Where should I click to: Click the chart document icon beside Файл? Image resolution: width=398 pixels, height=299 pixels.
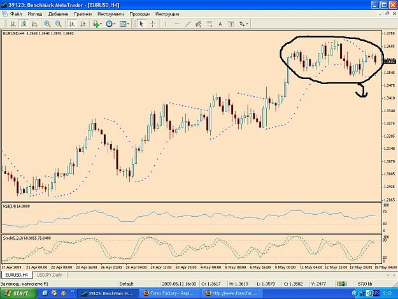4,14
